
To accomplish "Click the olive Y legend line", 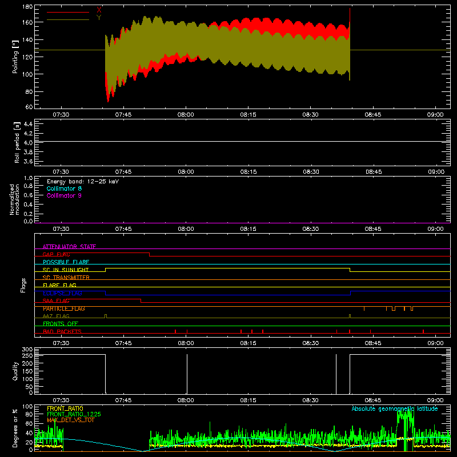I will pyautogui.click(x=67, y=20).
